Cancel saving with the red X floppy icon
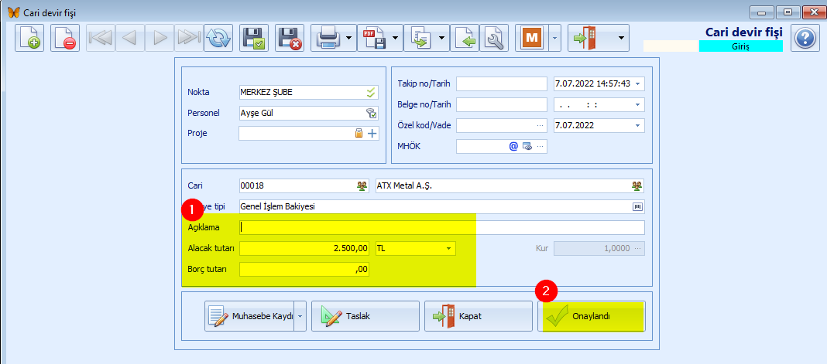Image resolution: width=827 pixels, height=364 pixels. pyautogui.click(x=290, y=38)
